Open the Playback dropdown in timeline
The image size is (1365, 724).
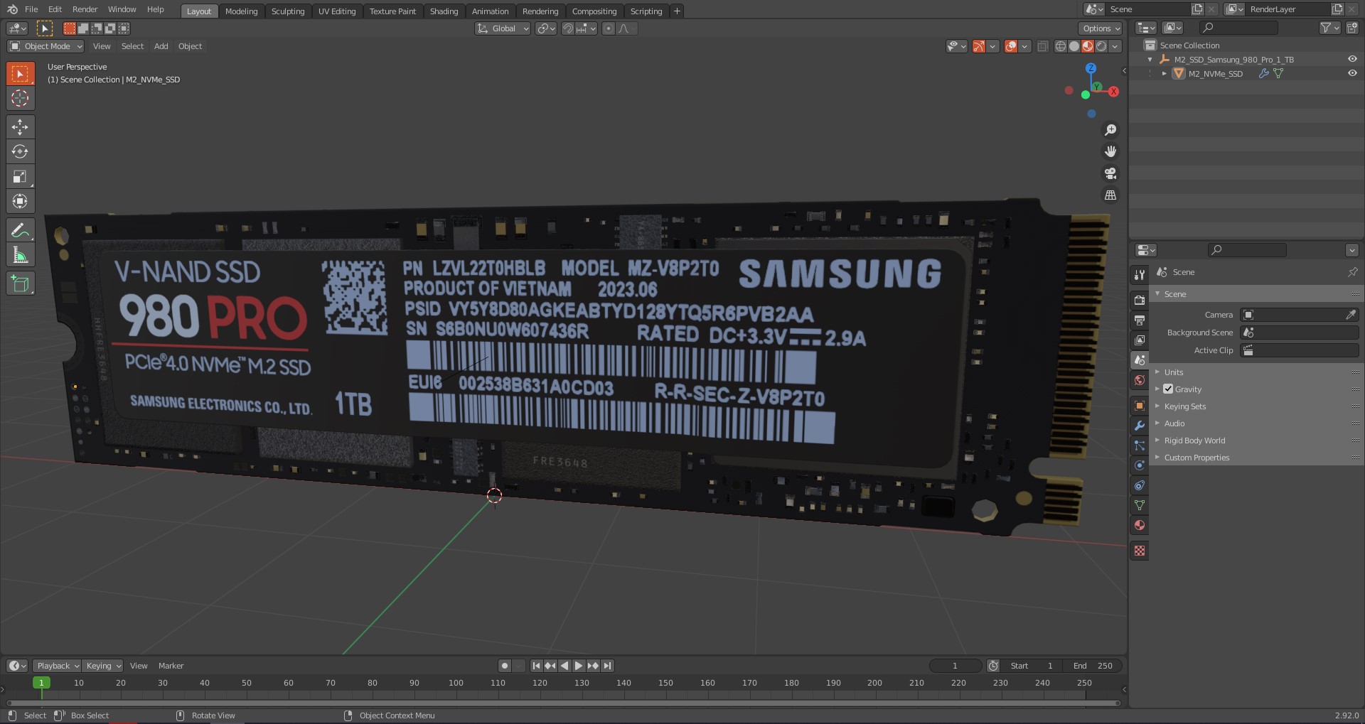coord(57,666)
